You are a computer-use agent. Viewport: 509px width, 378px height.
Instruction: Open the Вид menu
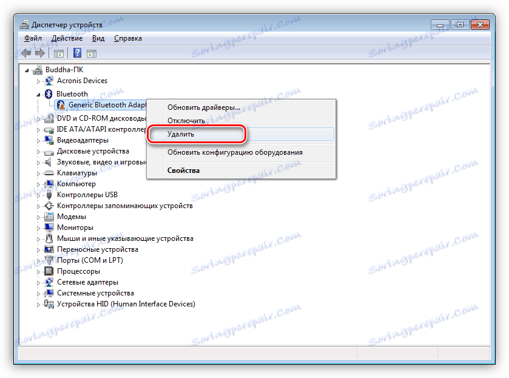[98, 38]
